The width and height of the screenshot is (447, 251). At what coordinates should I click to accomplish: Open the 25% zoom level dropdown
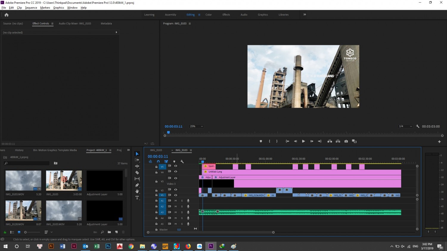196,126
